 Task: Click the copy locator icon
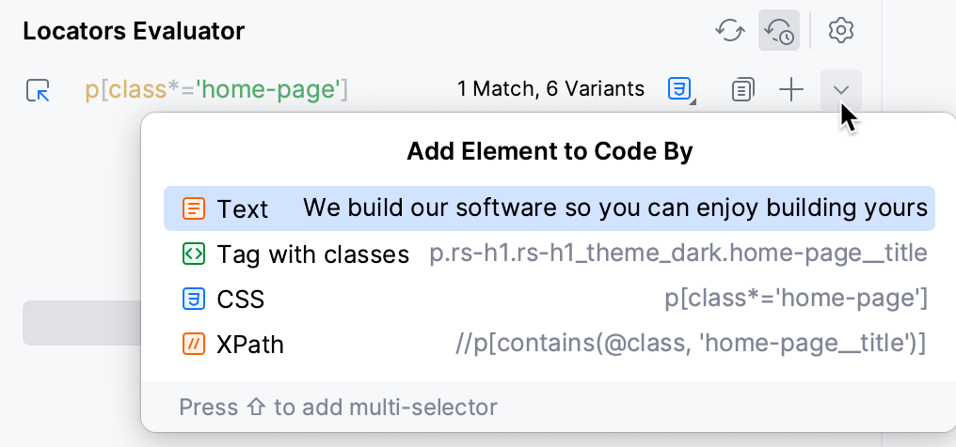[x=742, y=90]
